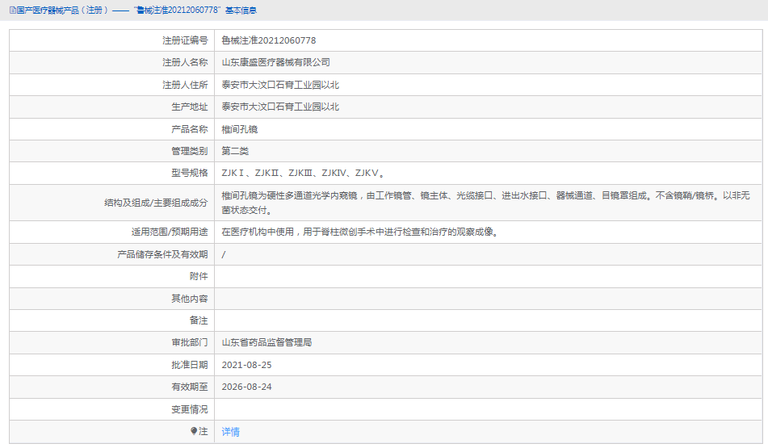Screen dimensions: 768x448
Task: Click the 型号规格 label
Action: coord(190,173)
